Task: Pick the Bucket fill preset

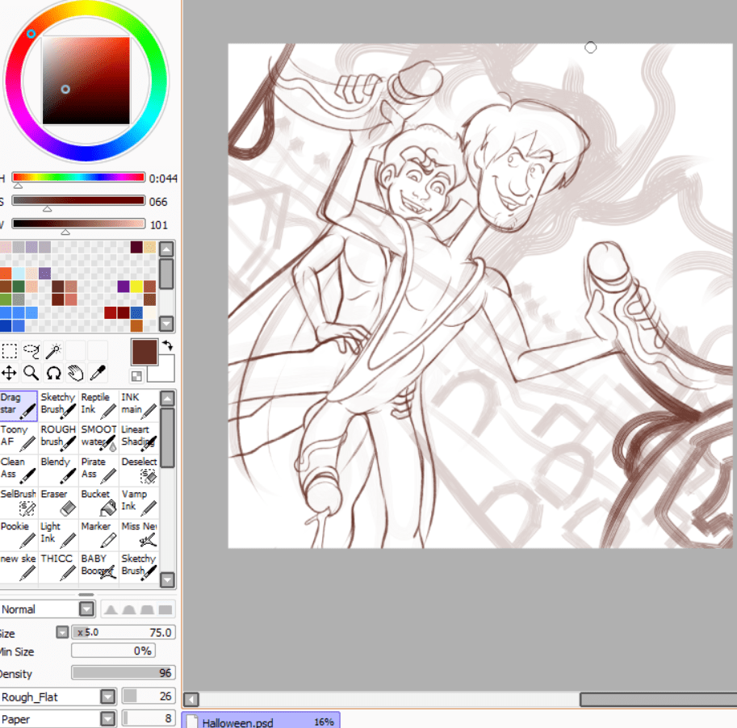Action: click(x=98, y=502)
